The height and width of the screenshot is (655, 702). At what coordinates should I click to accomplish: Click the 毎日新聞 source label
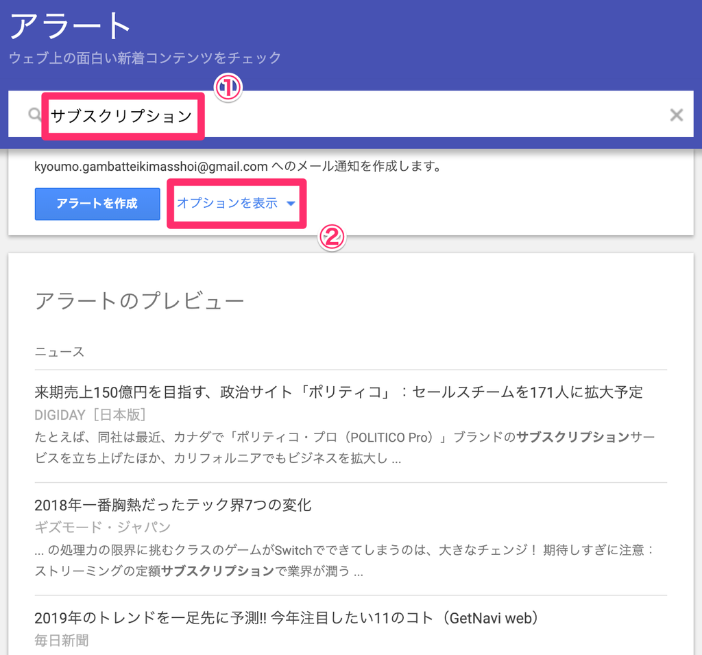pyautogui.click(x=62, y=640)
